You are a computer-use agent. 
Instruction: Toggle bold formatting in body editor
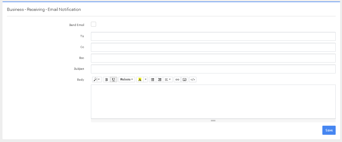coord(106,79)
